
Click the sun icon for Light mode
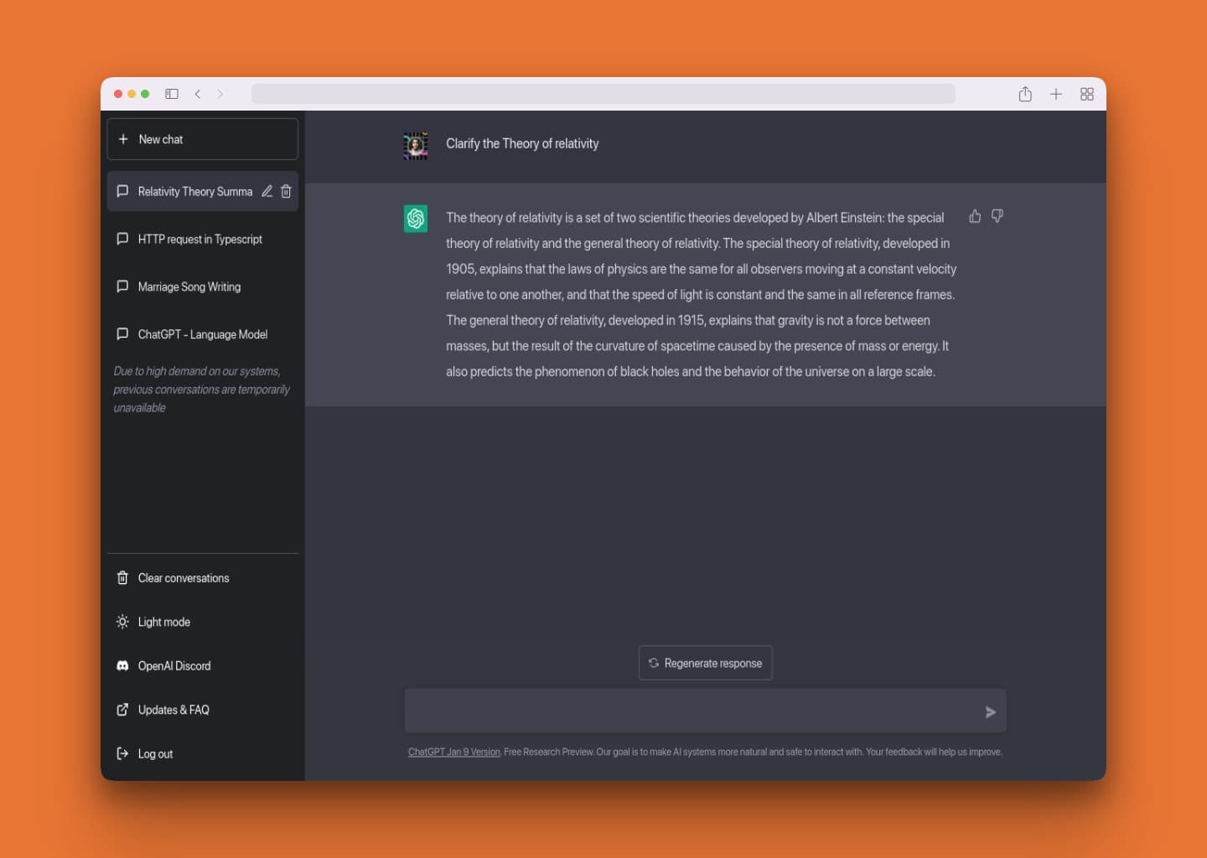click(x=122, y=622)
